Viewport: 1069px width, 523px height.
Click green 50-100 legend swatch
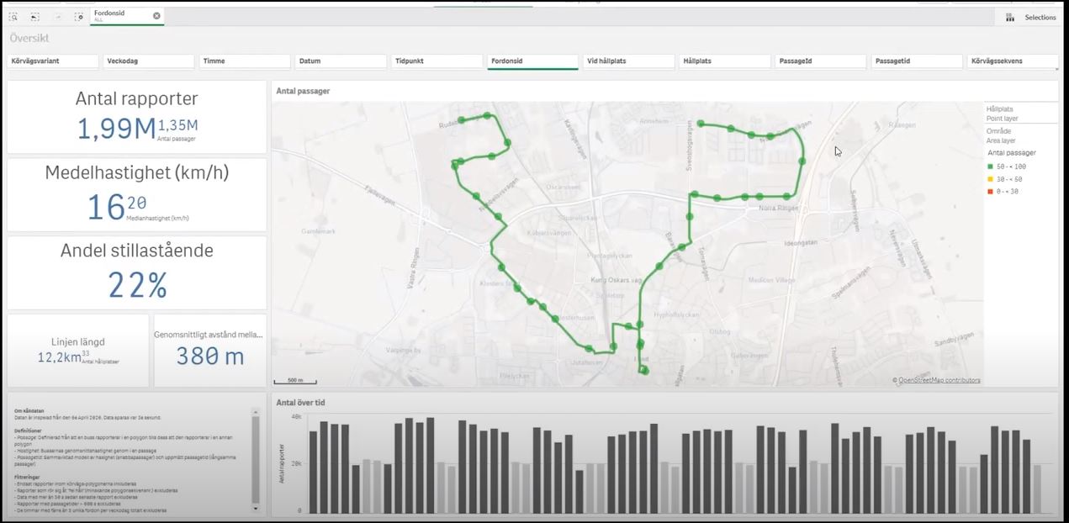click(x=991, y=166)
